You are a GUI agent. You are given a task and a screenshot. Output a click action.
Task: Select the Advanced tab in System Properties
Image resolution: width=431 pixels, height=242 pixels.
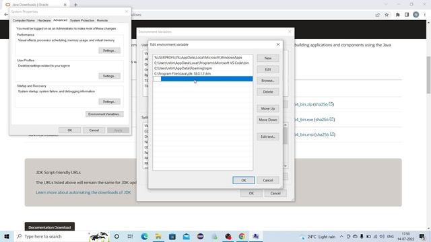[60, 20]
